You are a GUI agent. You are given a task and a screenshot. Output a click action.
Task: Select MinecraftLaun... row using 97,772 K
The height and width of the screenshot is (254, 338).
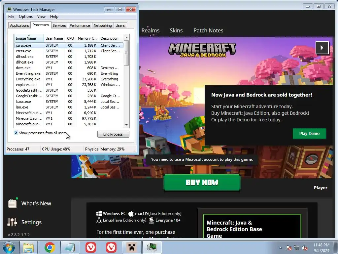click(x=69, y=118)
